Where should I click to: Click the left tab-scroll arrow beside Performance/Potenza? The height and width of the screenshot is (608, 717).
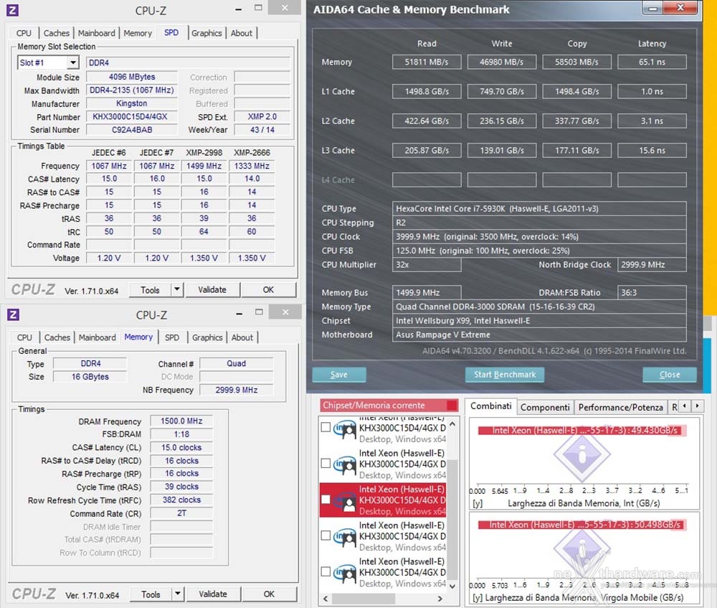pos(684,406)
